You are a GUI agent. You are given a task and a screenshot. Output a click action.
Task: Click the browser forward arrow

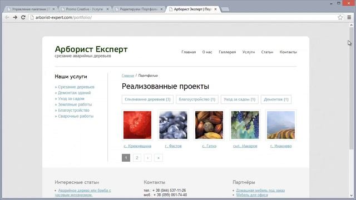pos(15,17)
